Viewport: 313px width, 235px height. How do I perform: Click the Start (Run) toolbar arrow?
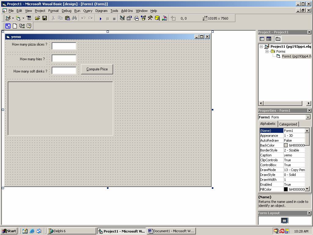coord(101,19)
